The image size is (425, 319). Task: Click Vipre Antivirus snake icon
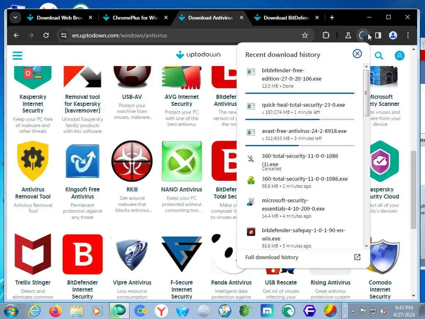[x=132, y=255]
